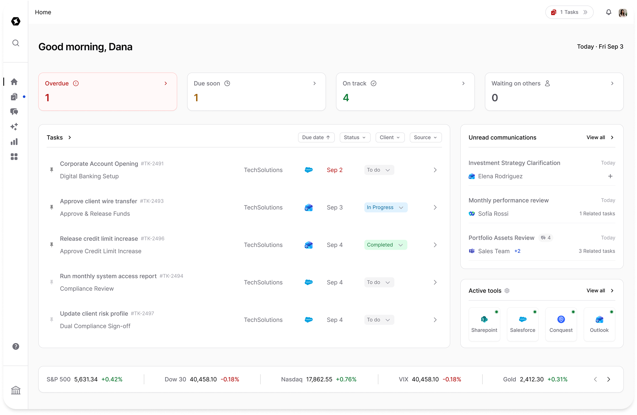Click the S&P 500 ticker value
Image resolution: width=637 pixels, height=415 pixels.
point(86,379)
